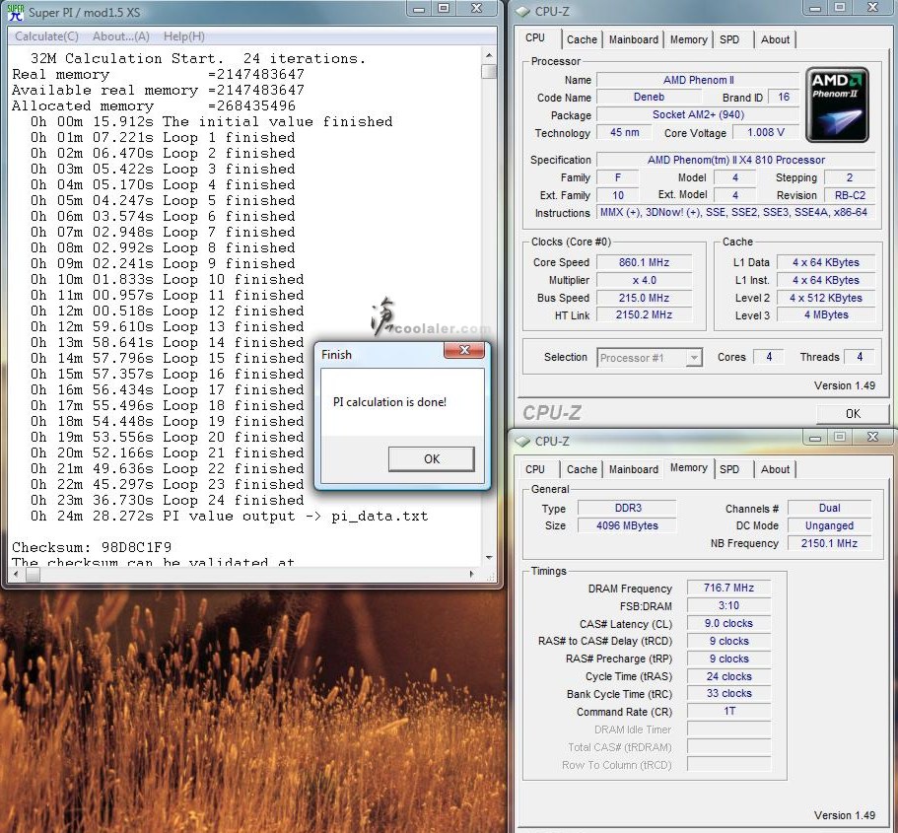Switch to Cache tab in upper CPU-Z window
898x833 pixels.
tap(582, 39)
